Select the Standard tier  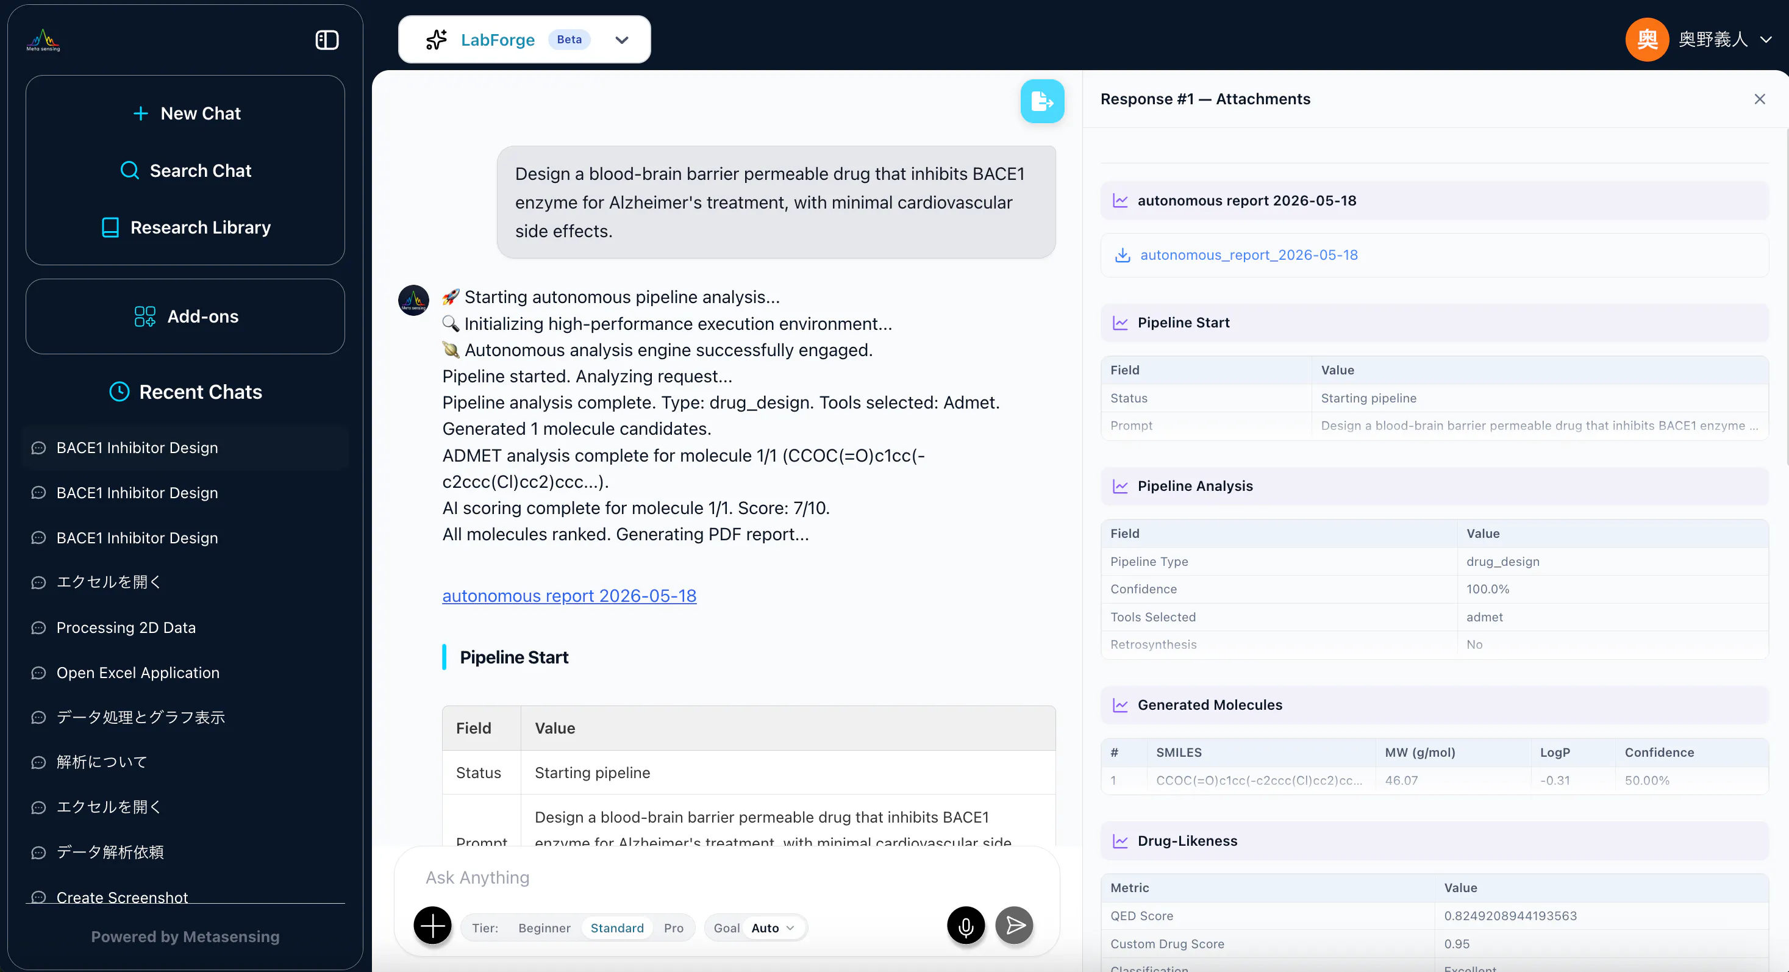(x=616, y=928)
